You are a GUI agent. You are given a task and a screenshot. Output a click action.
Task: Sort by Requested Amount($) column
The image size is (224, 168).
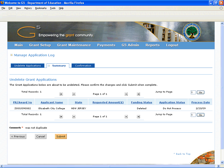(x=108, y=102)
